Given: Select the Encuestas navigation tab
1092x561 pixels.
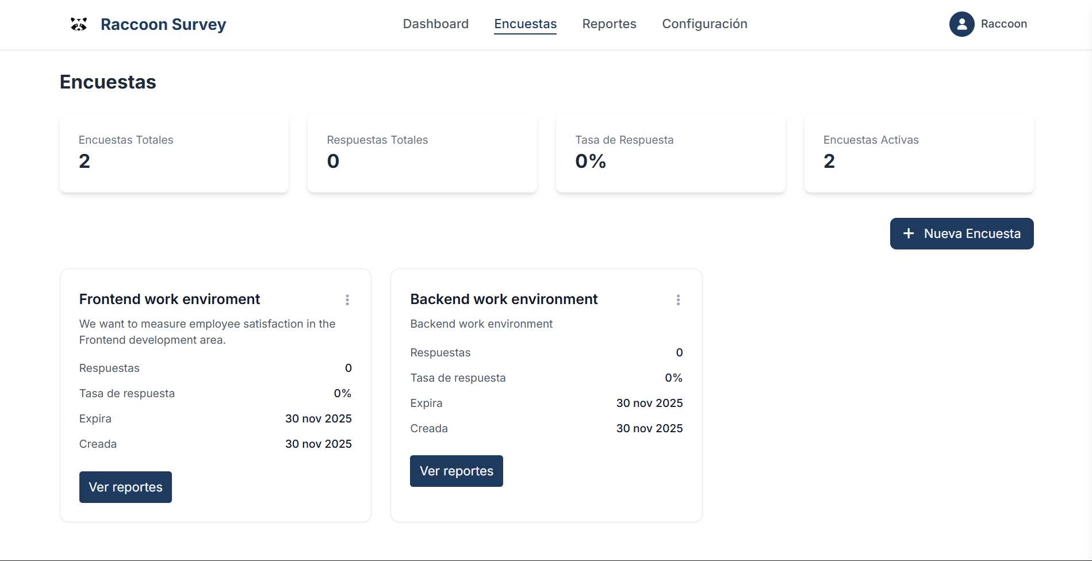Looking at the screenshot, I should pos(525,24).
